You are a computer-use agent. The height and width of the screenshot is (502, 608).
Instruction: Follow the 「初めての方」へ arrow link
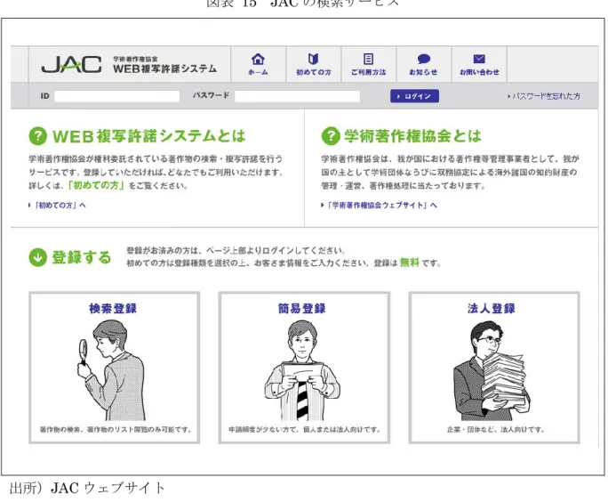pos(58,206)
